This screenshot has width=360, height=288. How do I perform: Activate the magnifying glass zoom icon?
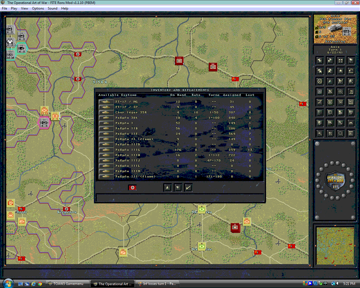pos(341,92)
